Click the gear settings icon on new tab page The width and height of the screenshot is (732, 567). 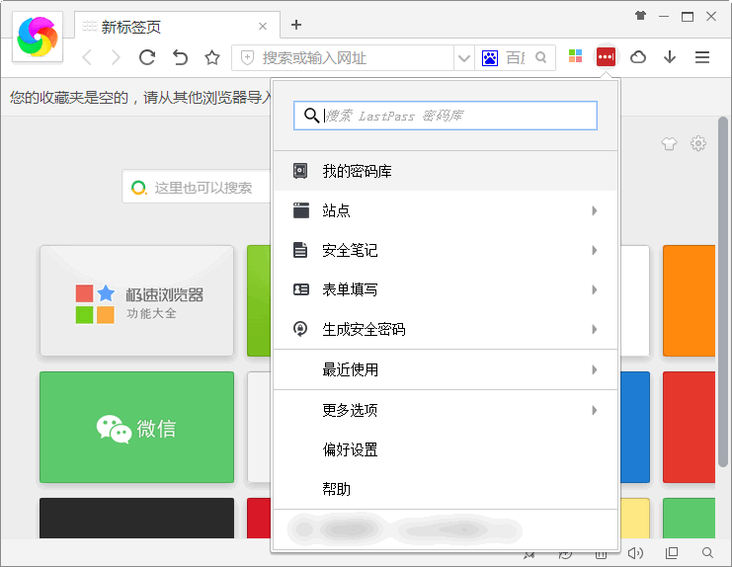[x=698, y=143]
